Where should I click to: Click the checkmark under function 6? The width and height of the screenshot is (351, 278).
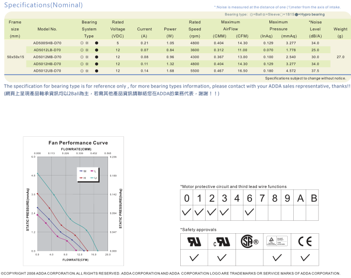pyautogui.click(x=249, y=212)
